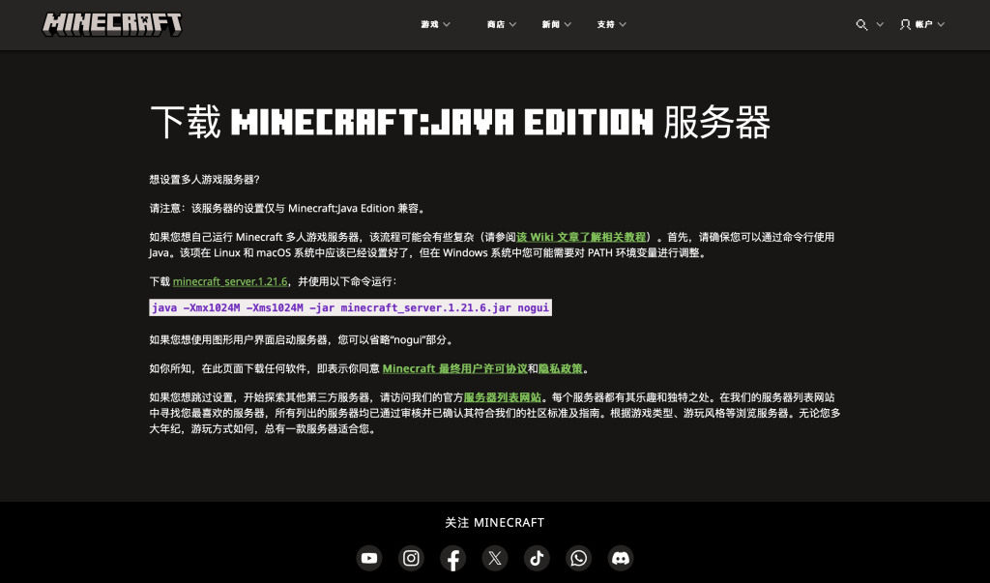Open the Wiki 文章了解相关教程 link
This screenshot has width=990, height=583.
[581, 237]
